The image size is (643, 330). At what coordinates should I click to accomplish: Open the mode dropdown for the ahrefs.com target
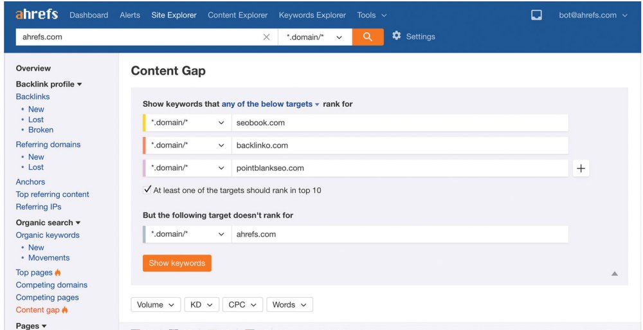point(188,234)
